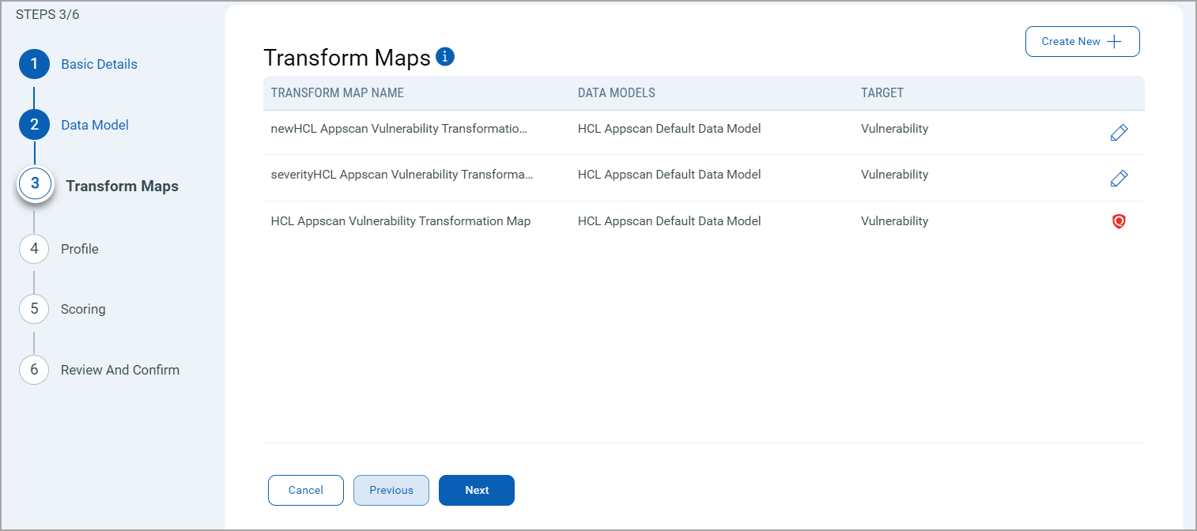Jump to the Profile step
This screenshot has width=1197, height=531.
tap(80, 249)
